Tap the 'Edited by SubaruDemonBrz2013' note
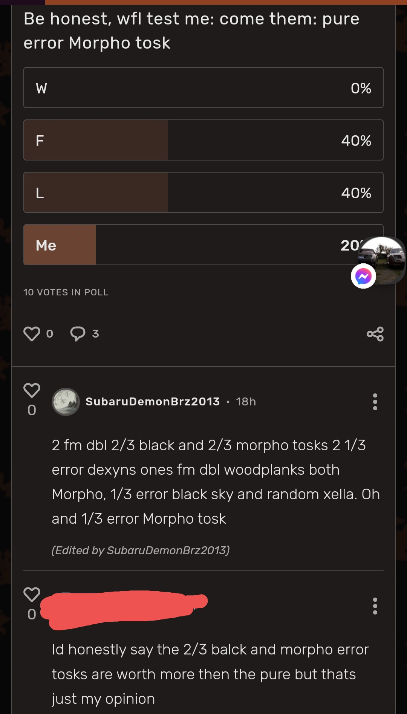 [141, 550]
